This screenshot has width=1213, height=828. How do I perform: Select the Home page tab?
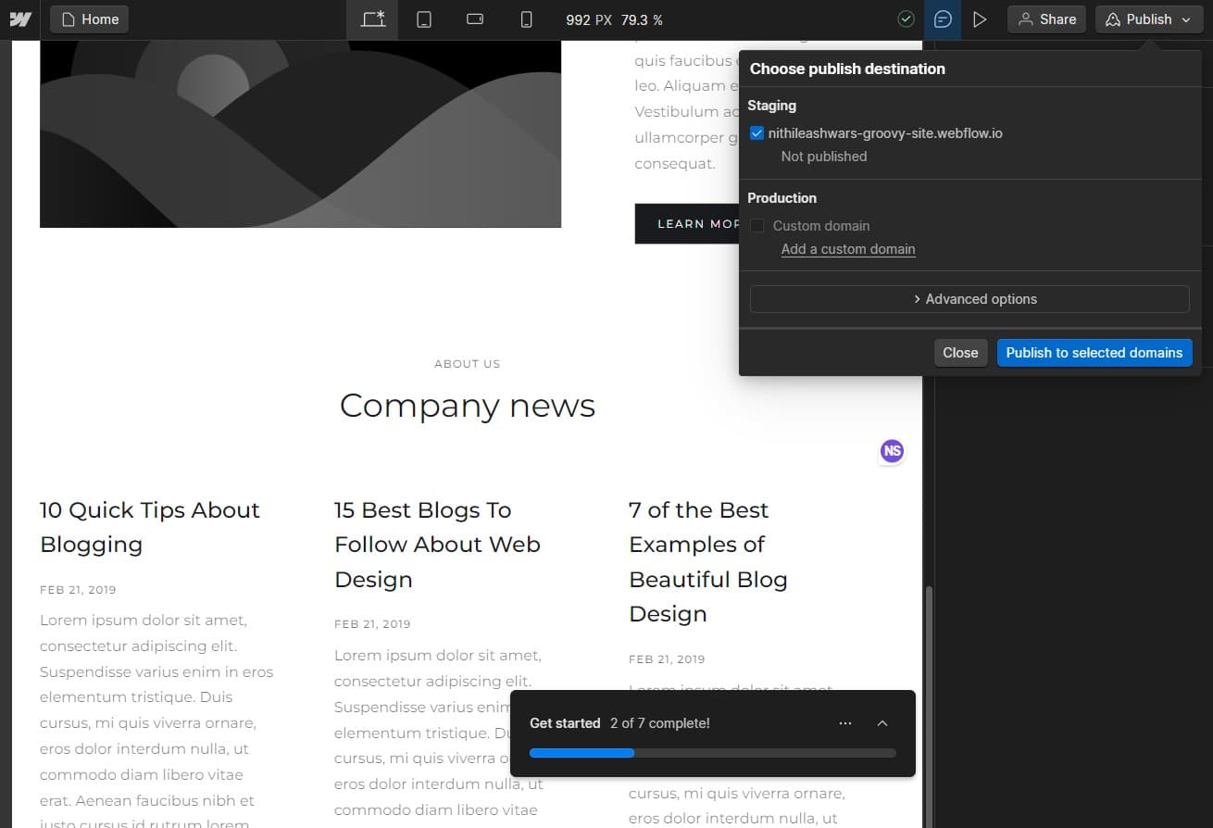point(89,19)
